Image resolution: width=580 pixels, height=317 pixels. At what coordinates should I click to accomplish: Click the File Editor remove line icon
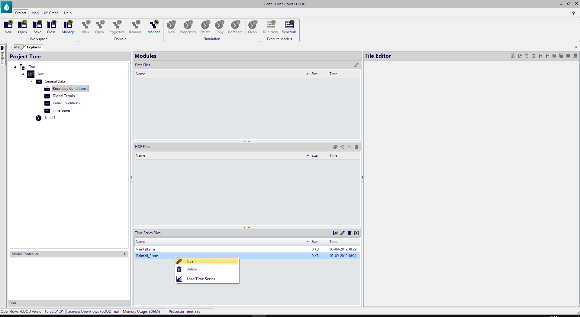pyautogui.click(x=547, y=56)
